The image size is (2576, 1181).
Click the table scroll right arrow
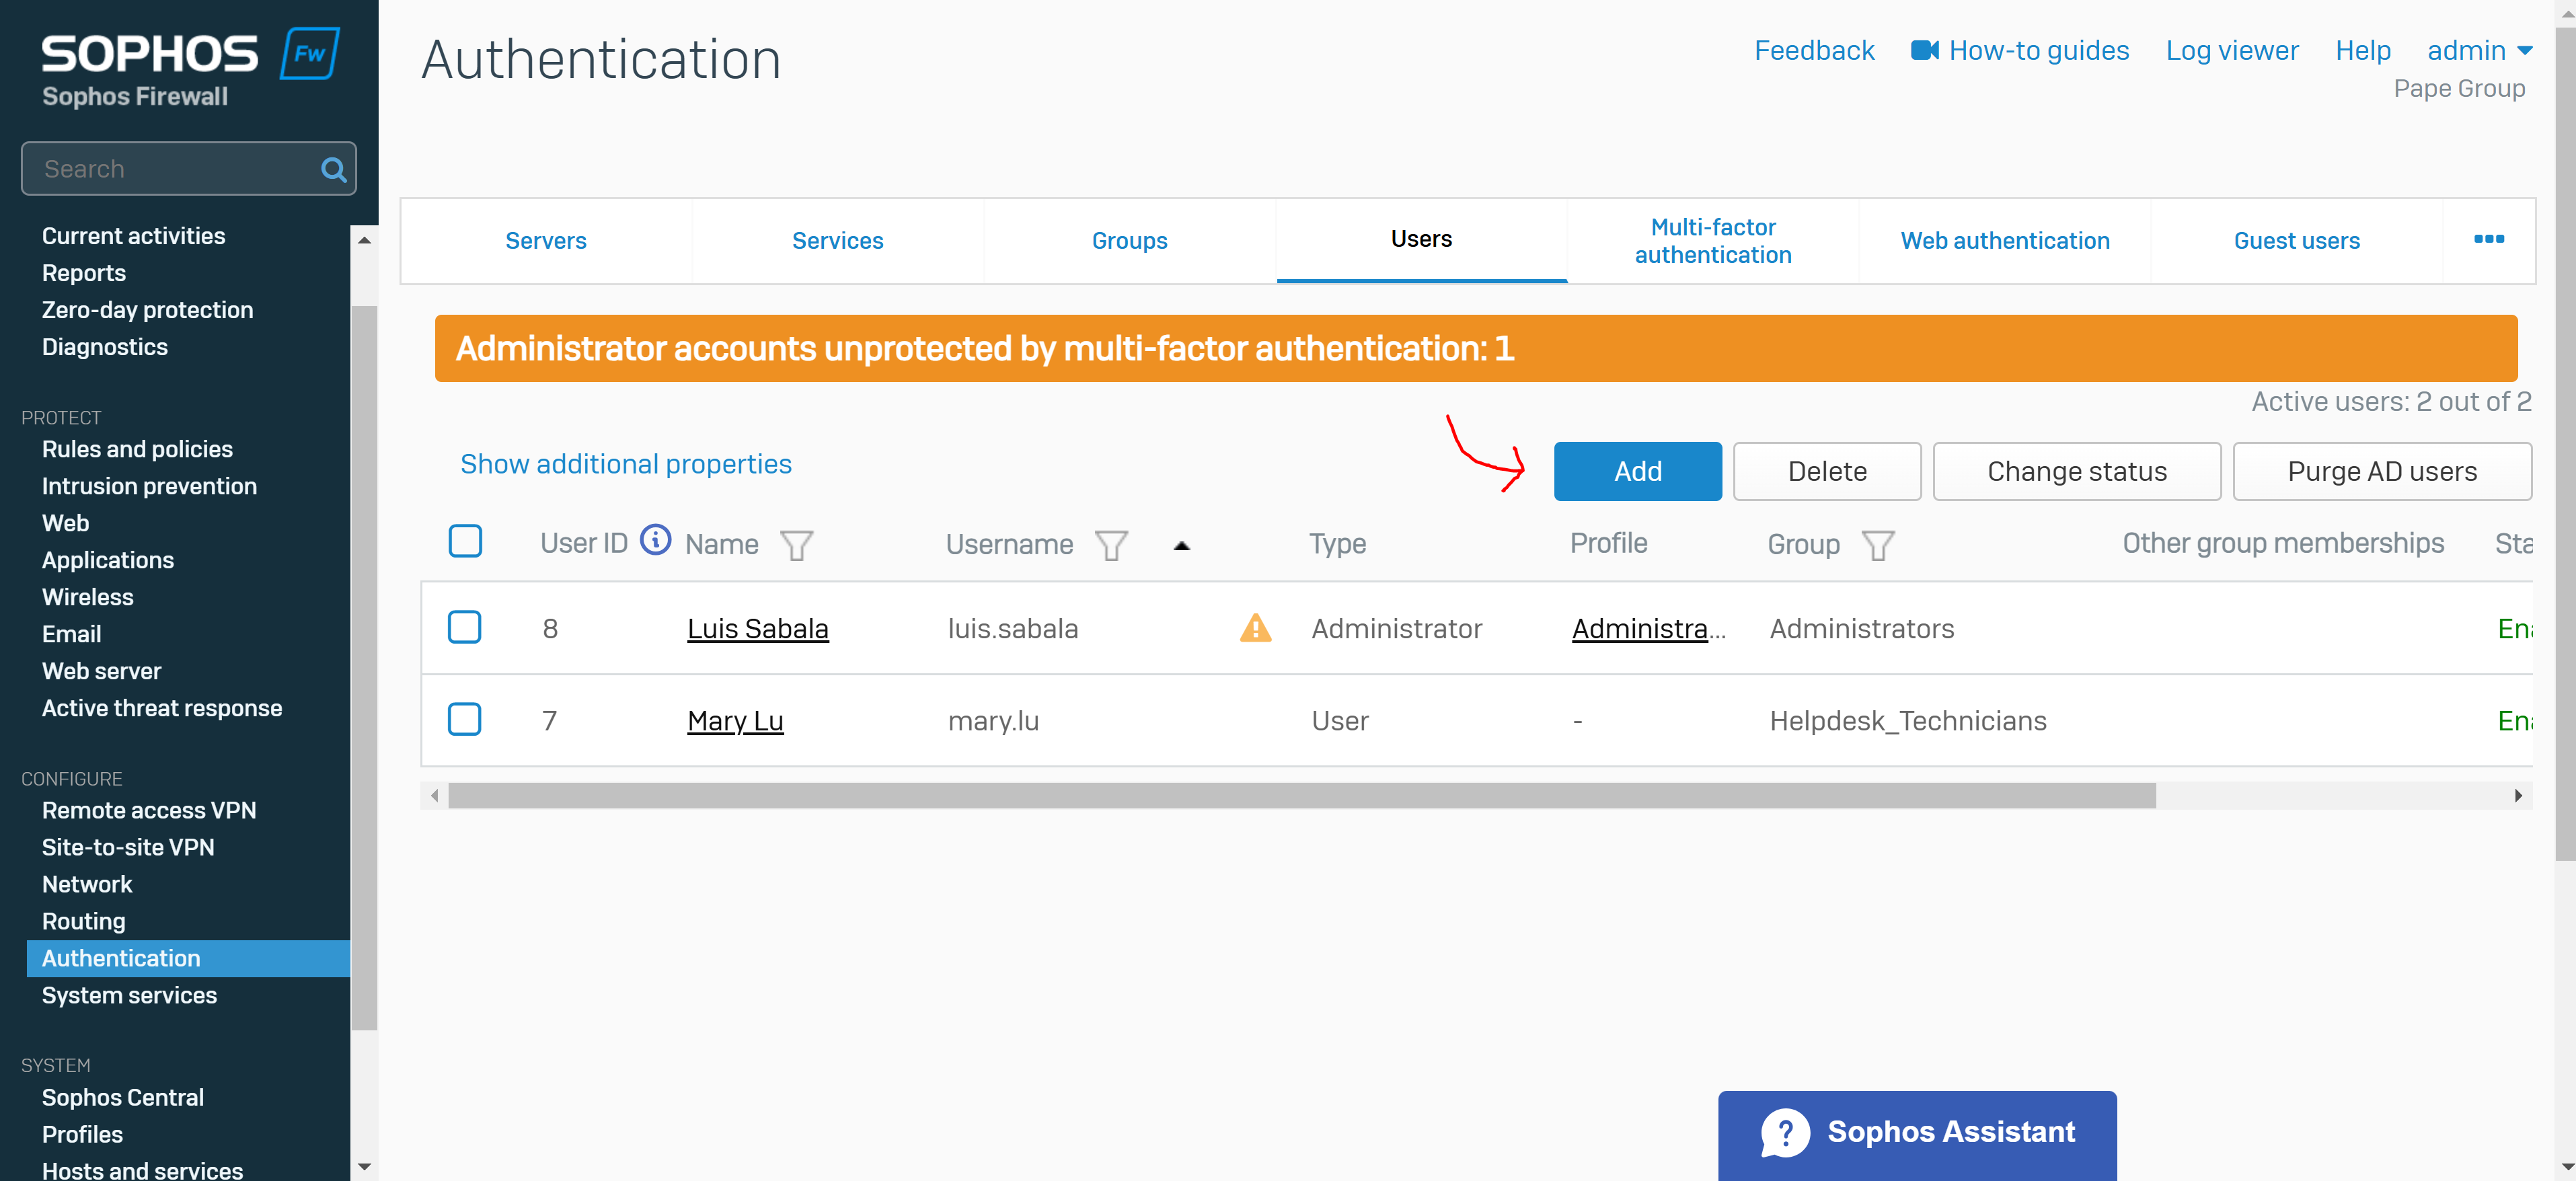point(2518,795)
